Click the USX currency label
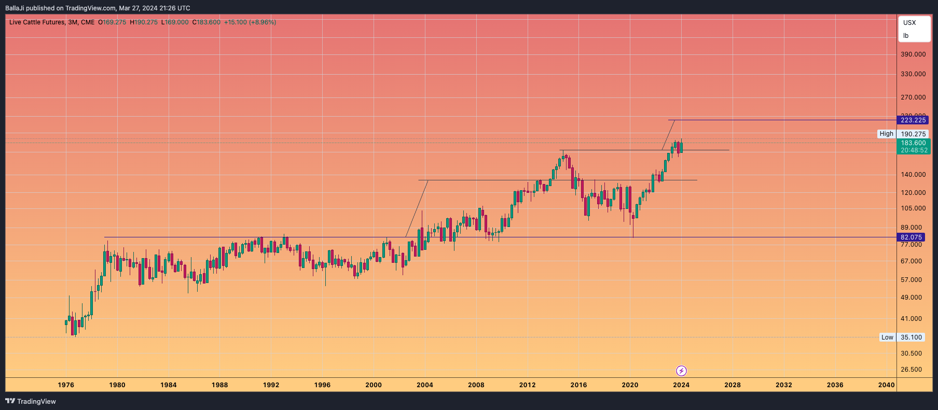This screenshot has width=938, height=410. [909, 23]
